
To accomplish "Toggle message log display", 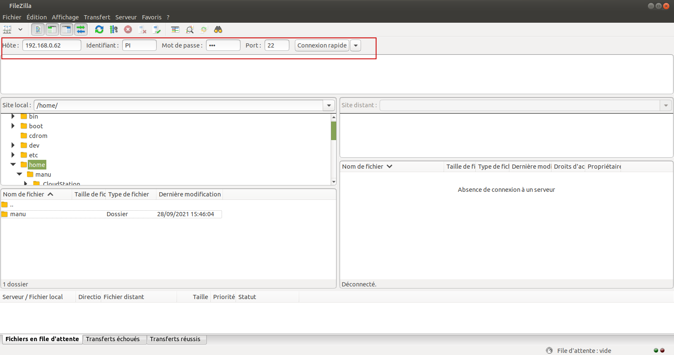I will (38, 29).
